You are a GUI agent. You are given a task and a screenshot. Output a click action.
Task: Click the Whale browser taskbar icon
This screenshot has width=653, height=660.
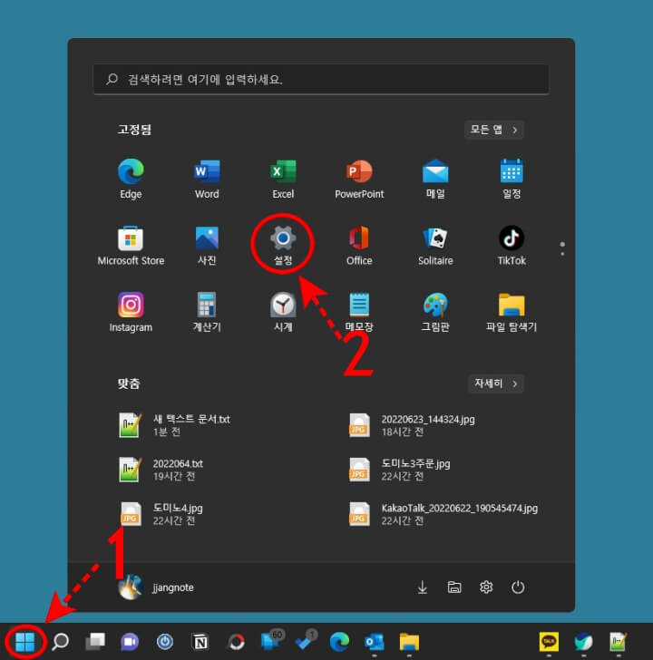(x=583, y=642)
